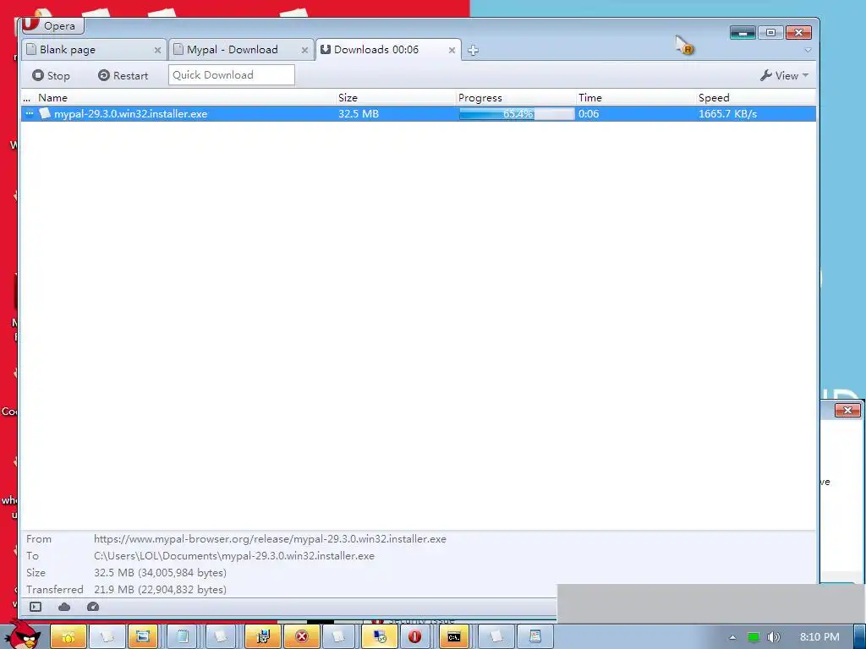Image resolution: width=866 pixels, height=649 pixels.
Task: Show hidden system tray icons
Action: [x=732, y=637]
